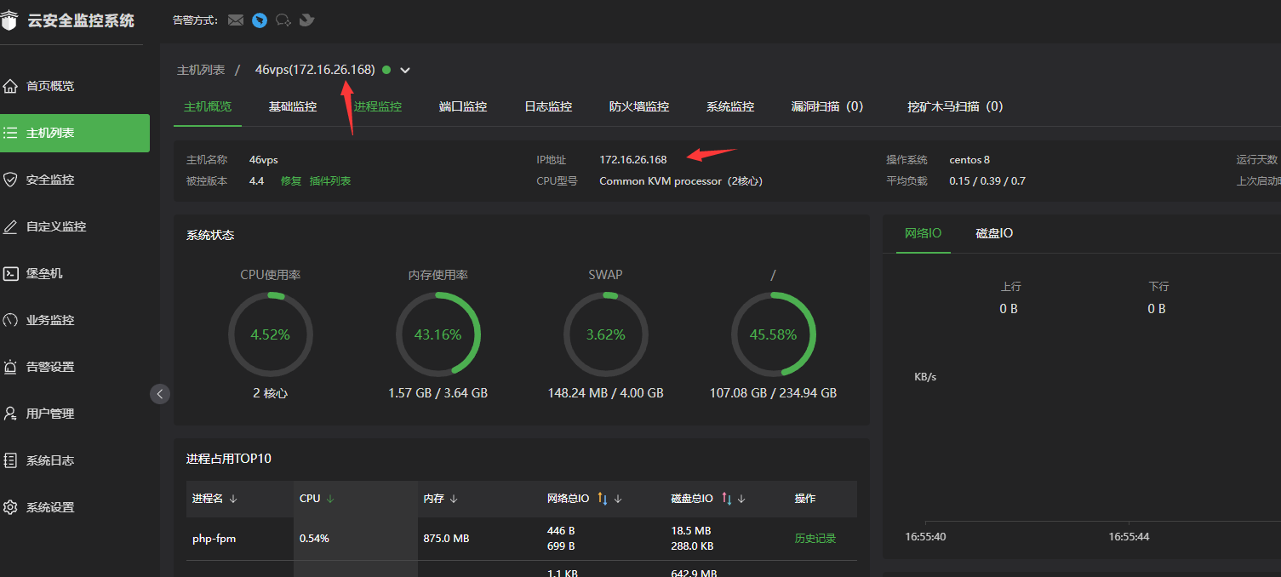
Task: Select the Feishu bird alert icon
Action: pyautogui.click(x=306, y=20)
